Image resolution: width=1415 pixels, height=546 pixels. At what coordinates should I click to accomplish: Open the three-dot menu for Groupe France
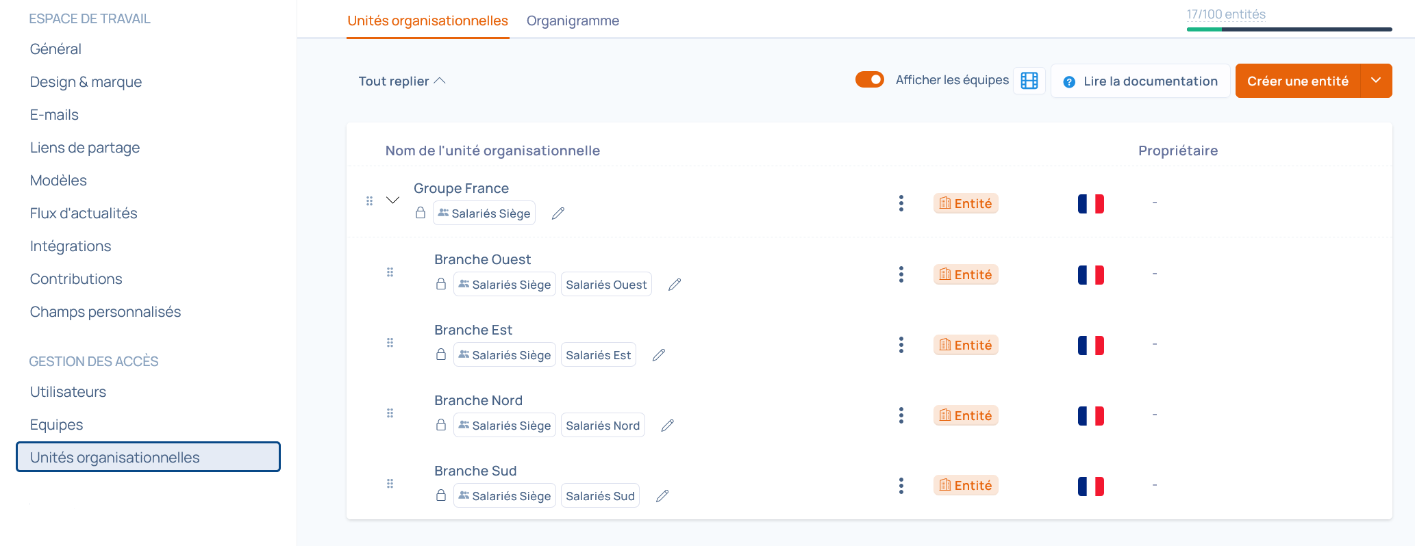pos(901,203)
